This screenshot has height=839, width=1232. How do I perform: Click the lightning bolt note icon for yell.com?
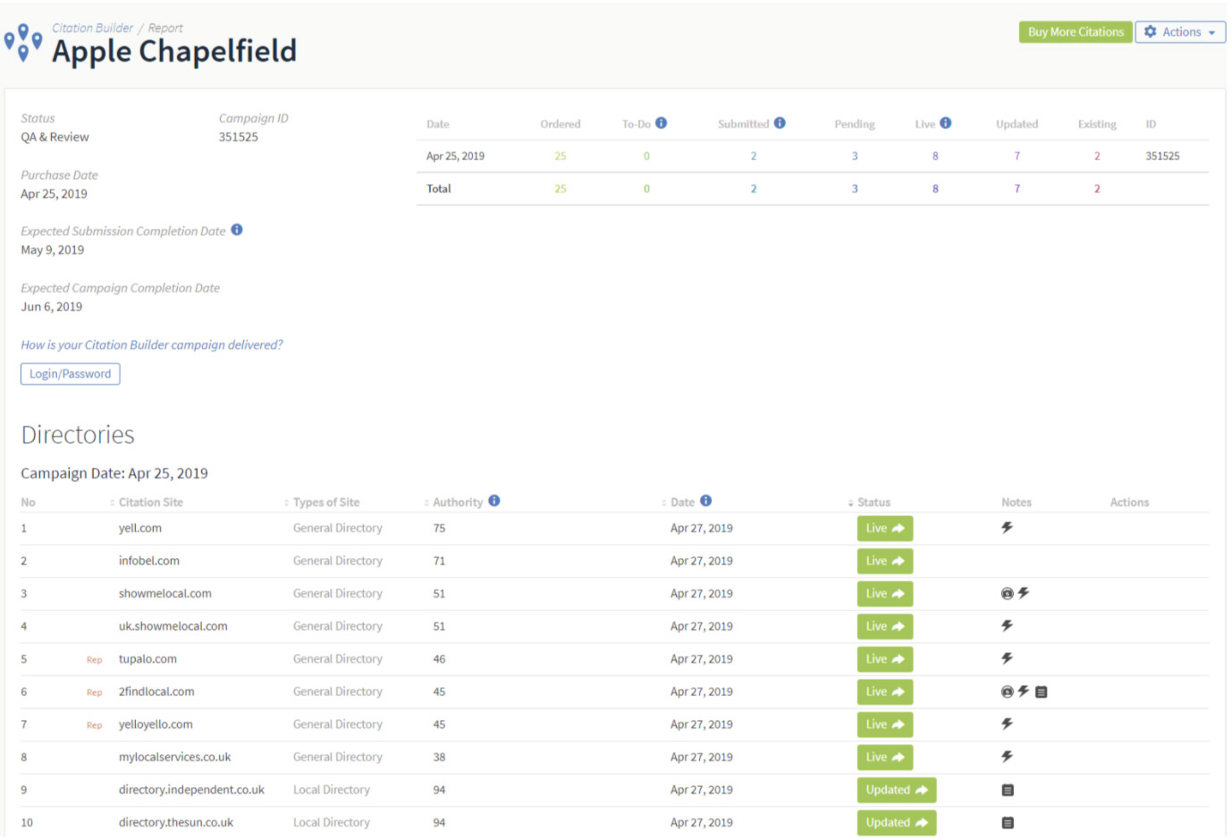pos(1008,528)
